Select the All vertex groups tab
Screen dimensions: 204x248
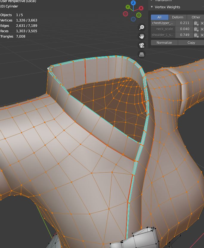click(160, 17)
